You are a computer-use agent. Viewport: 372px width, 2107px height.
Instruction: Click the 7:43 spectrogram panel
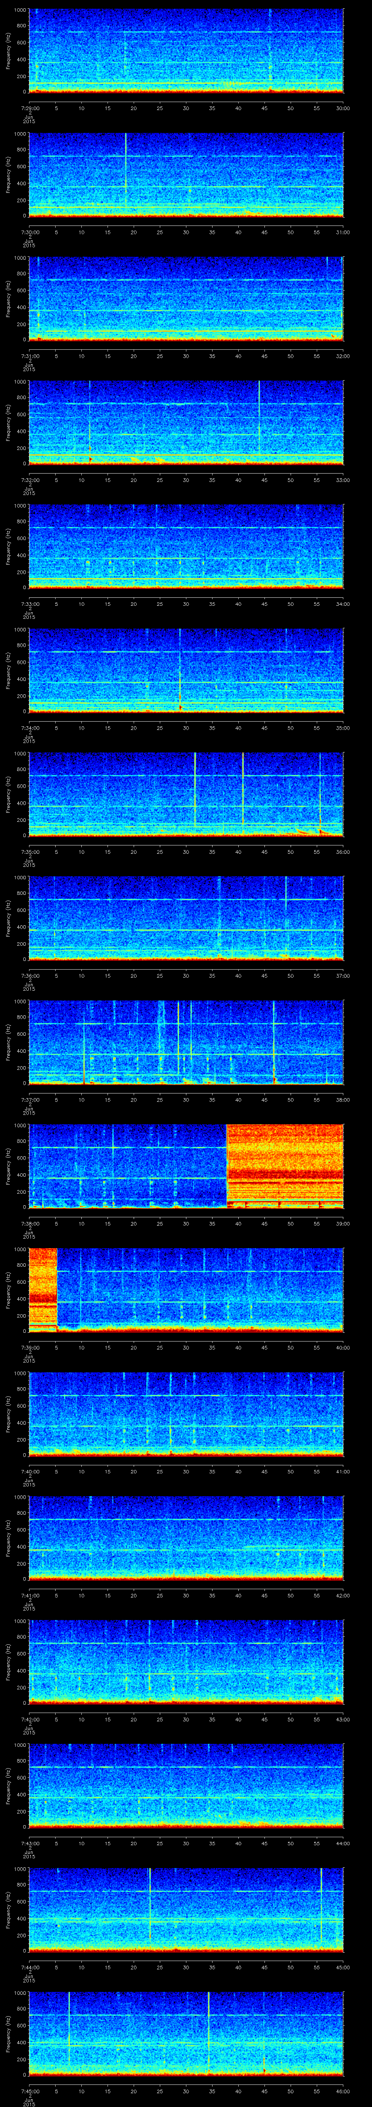tap(186, 1785)
